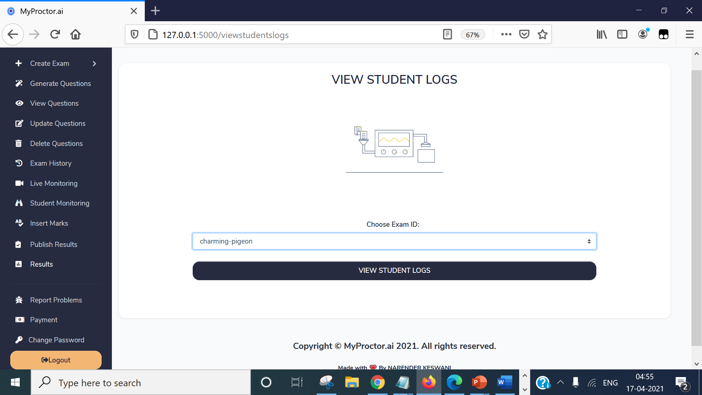
Task: Click the Exam History clock icon
Action: pyautogui.click(x=19, y=163)
